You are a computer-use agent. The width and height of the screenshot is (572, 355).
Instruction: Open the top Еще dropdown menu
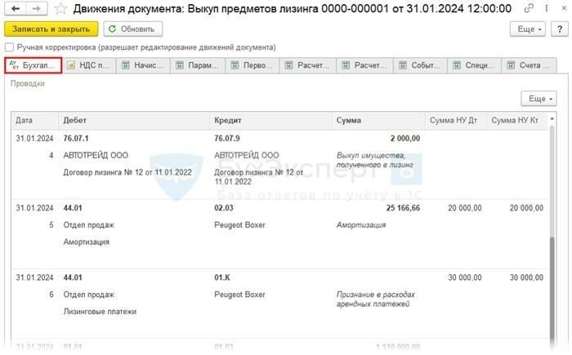pos(528,29)
